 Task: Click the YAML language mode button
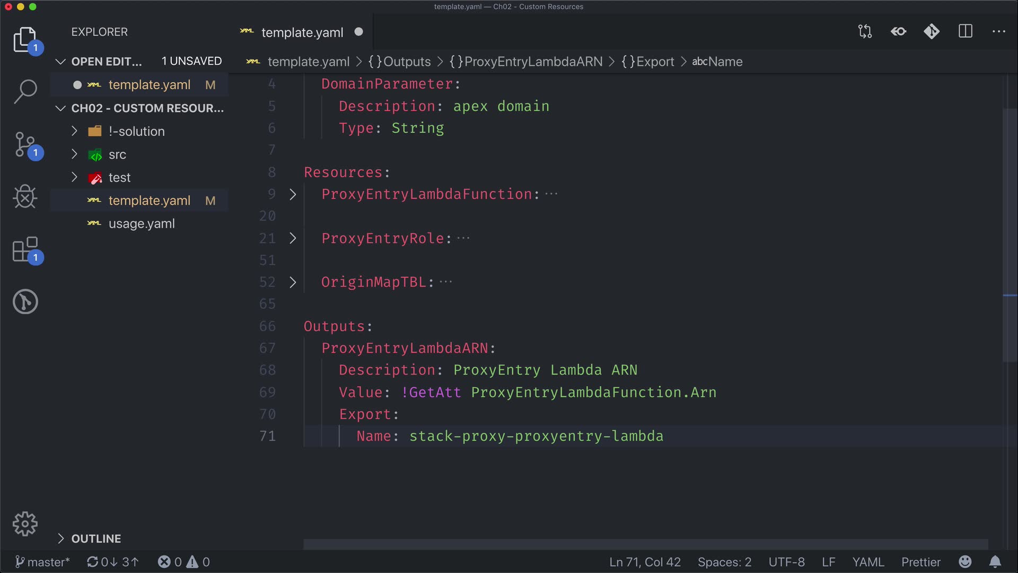click(x=868, y=562)
